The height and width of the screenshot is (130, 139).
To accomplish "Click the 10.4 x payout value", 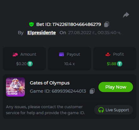I will 69,64.
